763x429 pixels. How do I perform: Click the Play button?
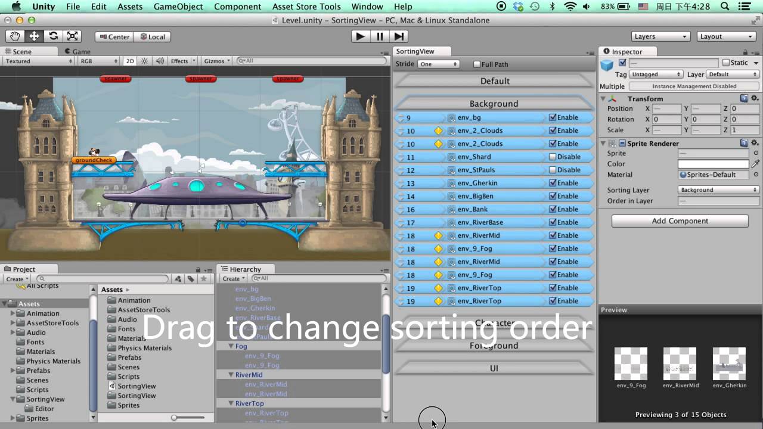click(x=360, y=36)
